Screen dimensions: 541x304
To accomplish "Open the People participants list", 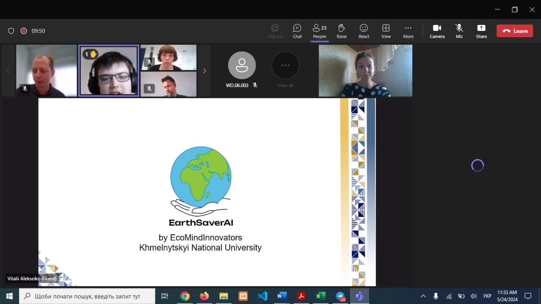I will pos(319,31).
